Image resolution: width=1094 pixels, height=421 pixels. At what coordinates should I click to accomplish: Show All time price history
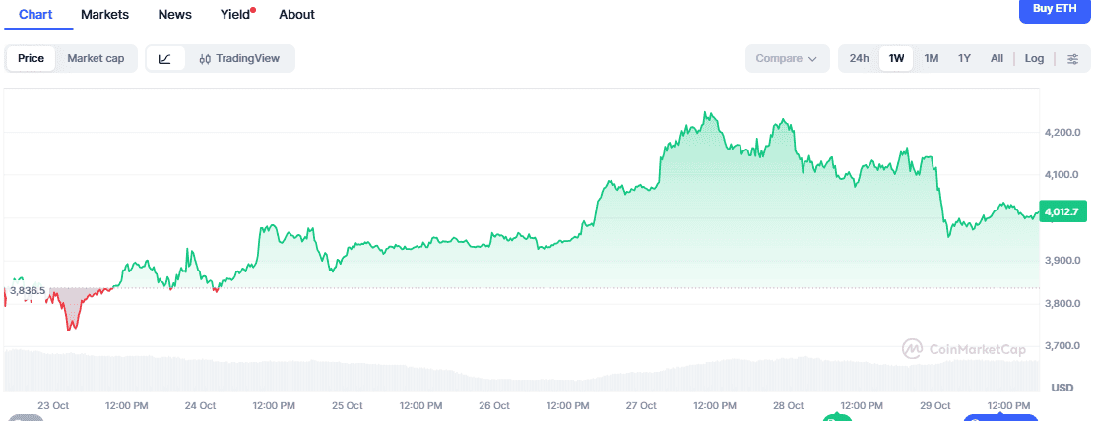(997, 58)
